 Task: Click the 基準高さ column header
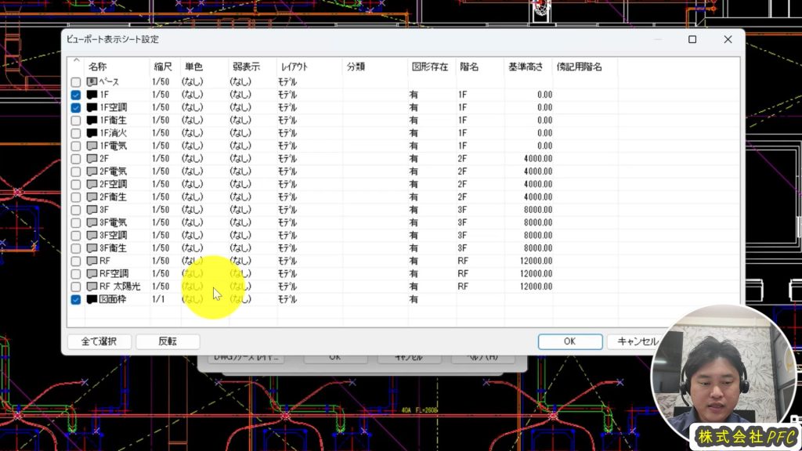click(525, 67)
